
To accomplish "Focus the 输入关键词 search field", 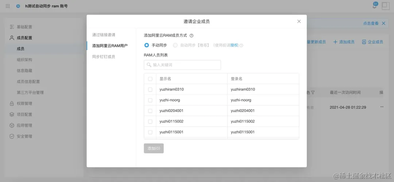I will tap(182, 65).
